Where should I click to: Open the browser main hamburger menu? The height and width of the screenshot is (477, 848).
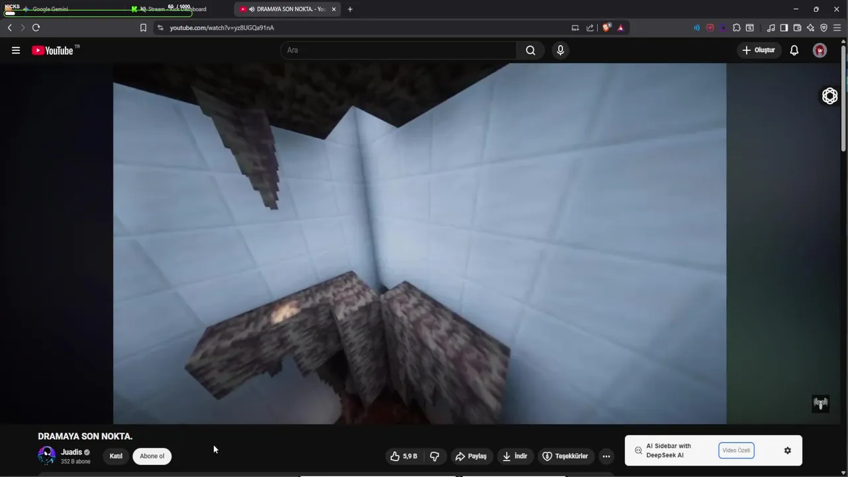[x=837, y=28]
